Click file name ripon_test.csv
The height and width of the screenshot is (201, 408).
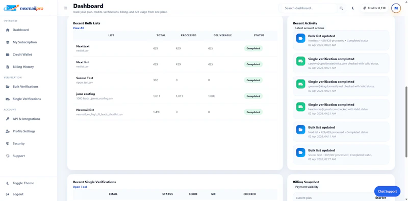84,83
